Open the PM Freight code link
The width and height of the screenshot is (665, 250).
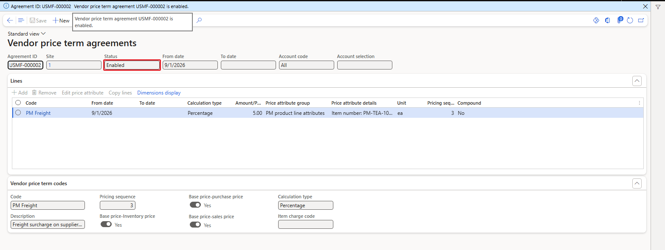(38, 113)
